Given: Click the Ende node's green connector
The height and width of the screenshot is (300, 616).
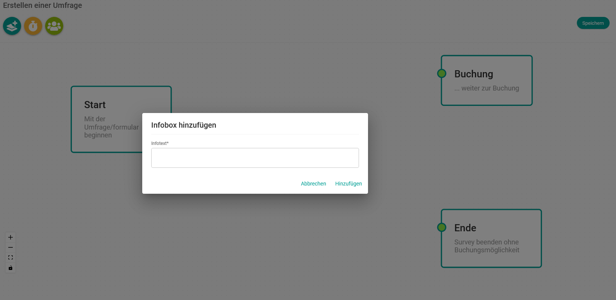Looking at the screenshot, I should click(442, 227).
